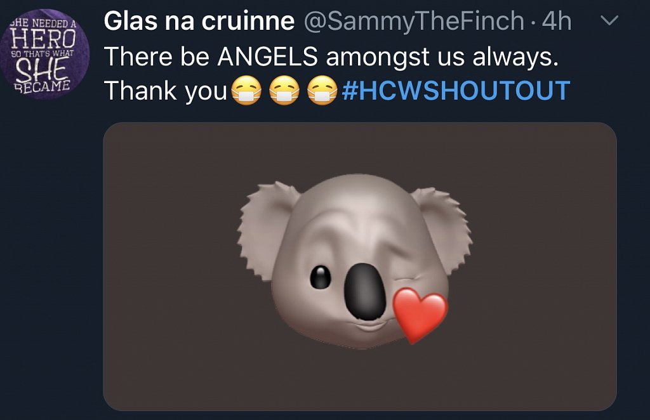The width and height of the screenshot is (650, 420).
Task: Click the middle face mask emoji
Action: click(x=284, y=90)
